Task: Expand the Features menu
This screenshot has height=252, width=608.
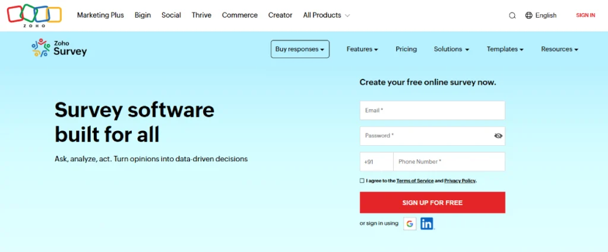Action: coord(362,49)
